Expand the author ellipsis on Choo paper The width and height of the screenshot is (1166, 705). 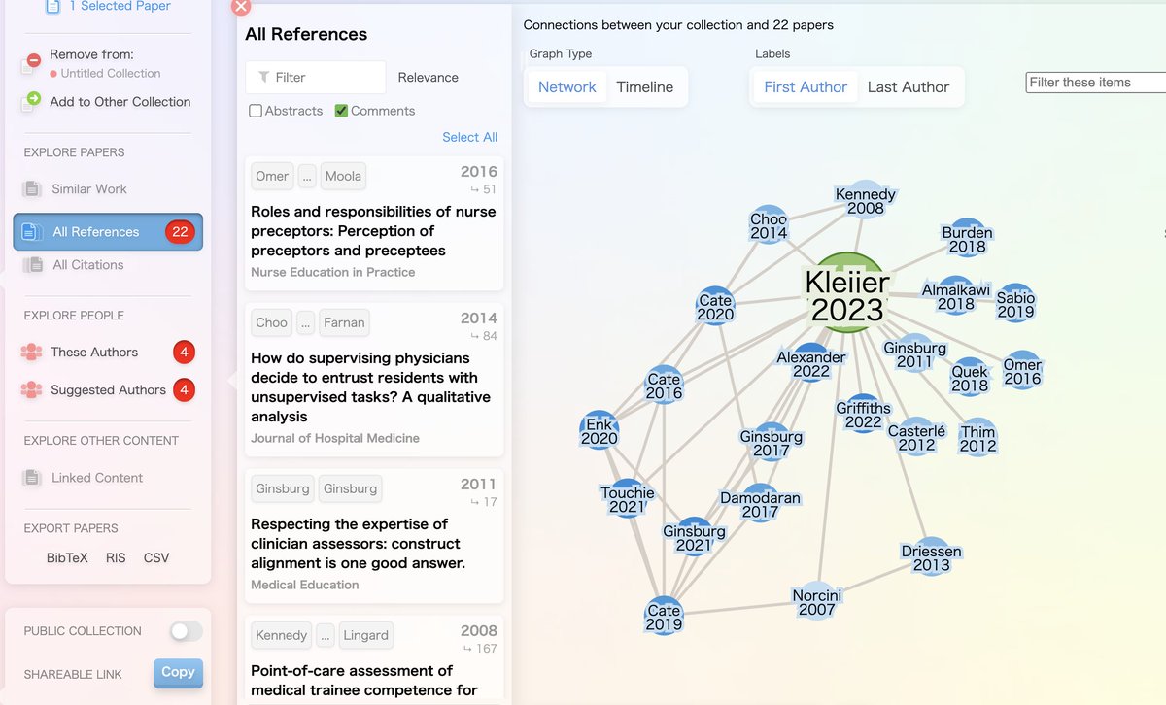click(306, 322)
